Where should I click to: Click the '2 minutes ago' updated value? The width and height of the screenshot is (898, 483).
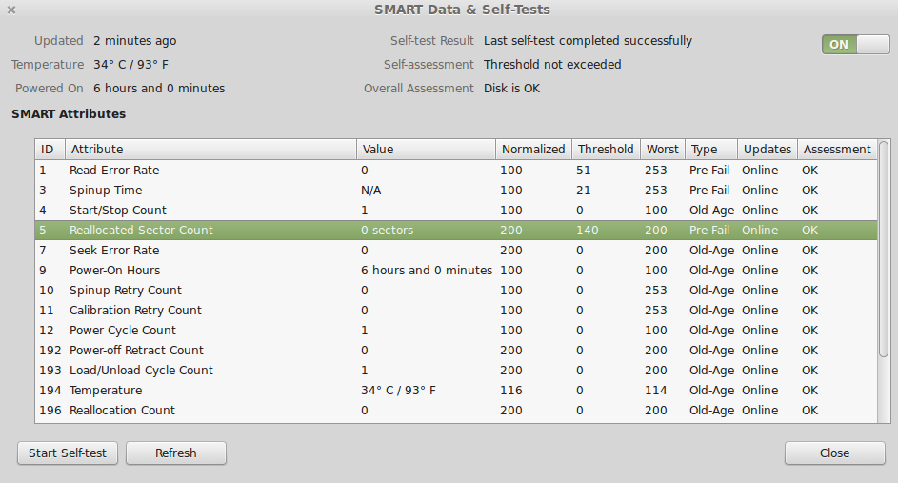point(134,41)
